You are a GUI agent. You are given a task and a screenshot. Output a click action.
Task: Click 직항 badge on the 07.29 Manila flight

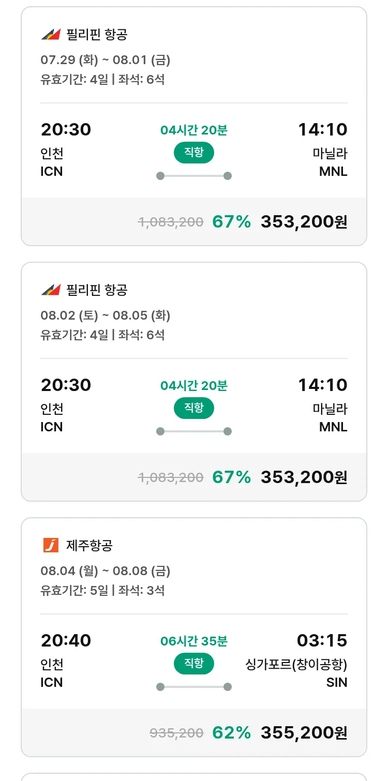(194, 153)
